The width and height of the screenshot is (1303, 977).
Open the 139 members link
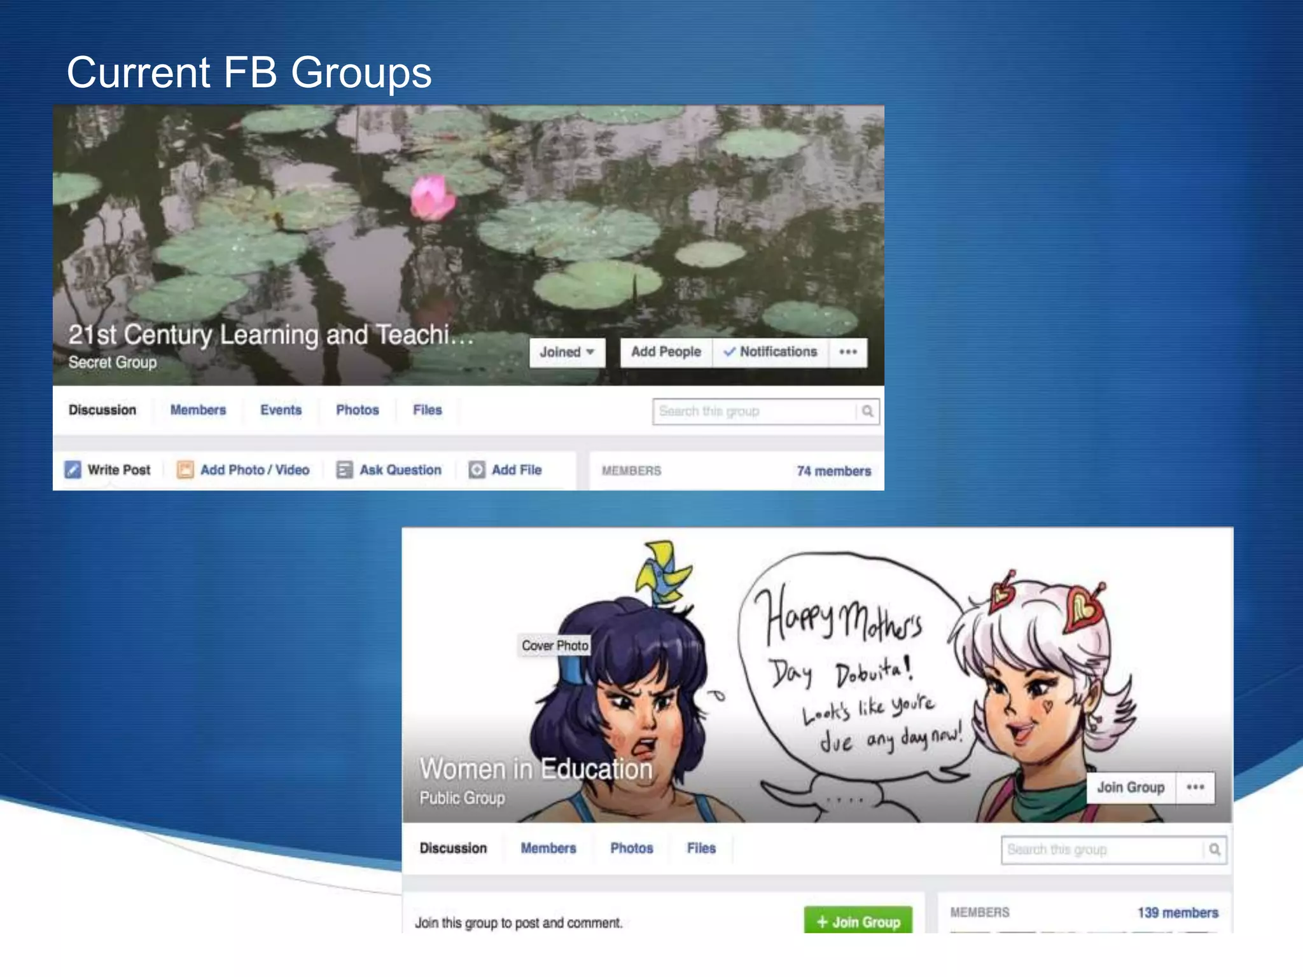1178,913
